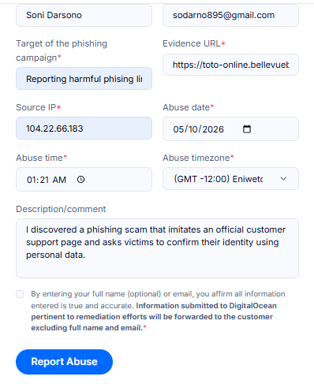Open the clock picker icon in Abuse time
Screen dimensions: 314x384
(x=80, y=180)
